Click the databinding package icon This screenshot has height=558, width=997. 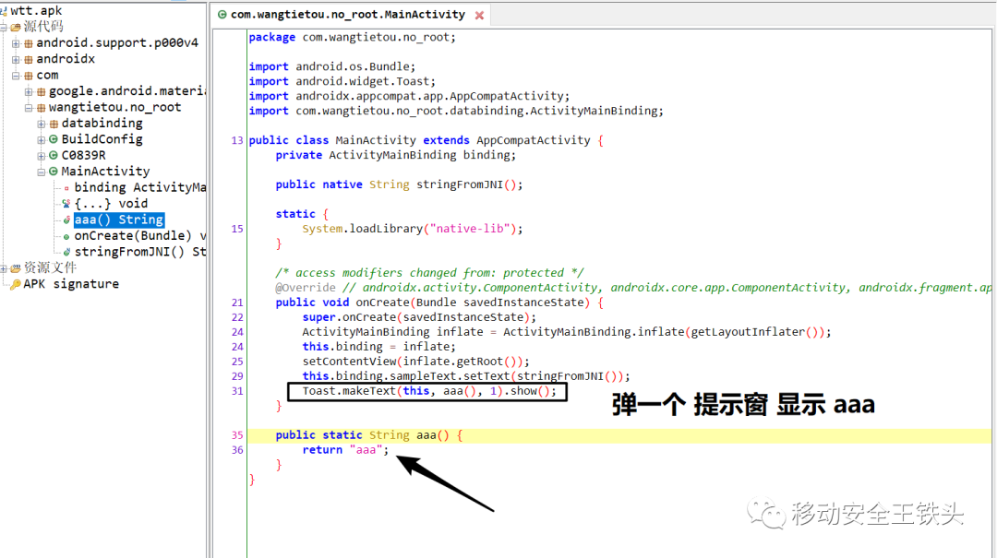coord(54,124)
